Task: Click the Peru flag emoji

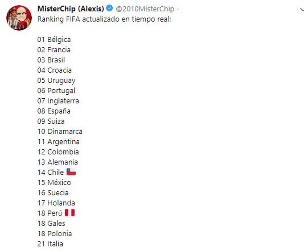Action: coord(70,213)
